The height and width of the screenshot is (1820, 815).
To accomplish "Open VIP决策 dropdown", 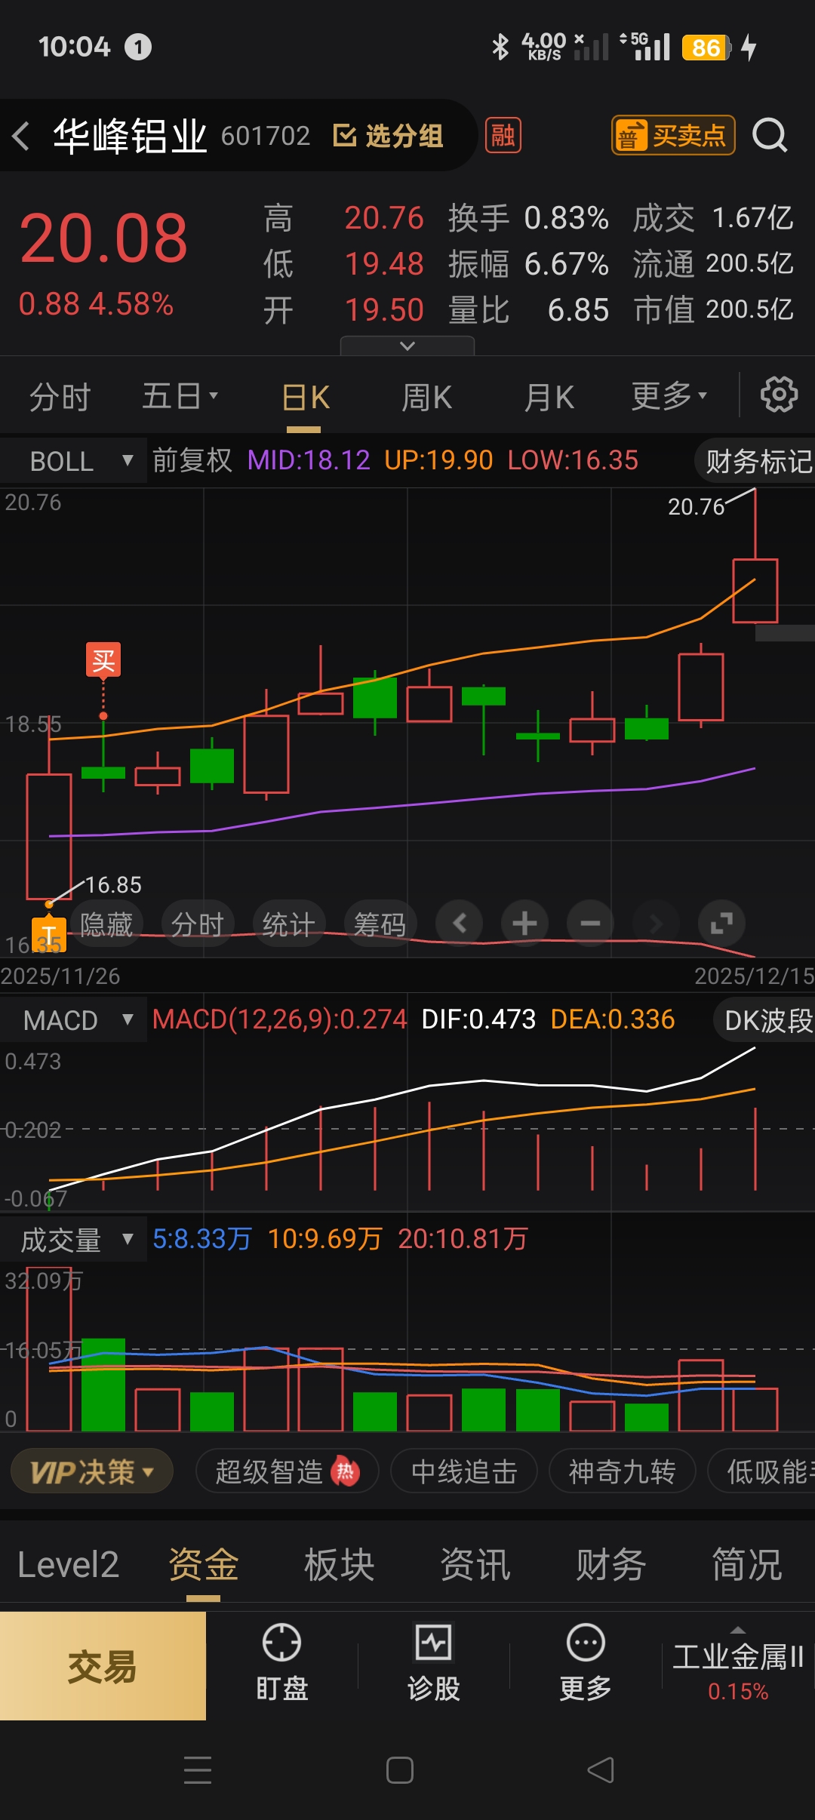I will pos(92,1471).
